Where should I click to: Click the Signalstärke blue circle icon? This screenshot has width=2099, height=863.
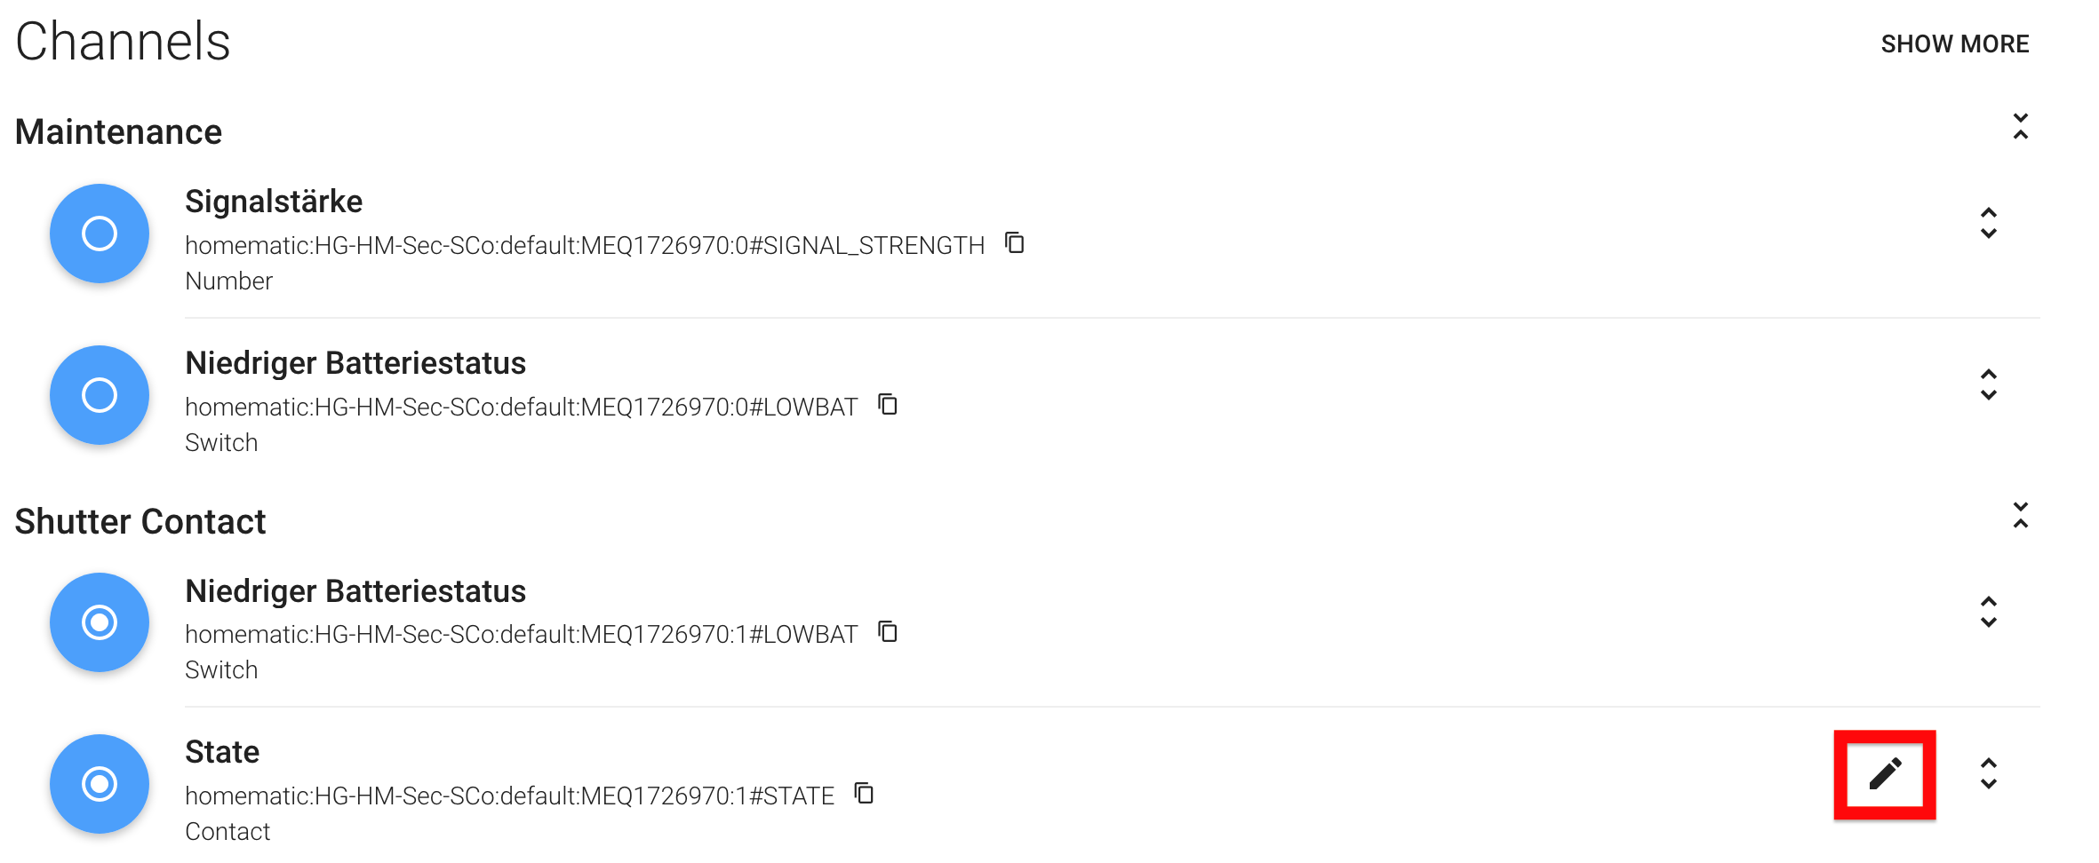(100, 234)
